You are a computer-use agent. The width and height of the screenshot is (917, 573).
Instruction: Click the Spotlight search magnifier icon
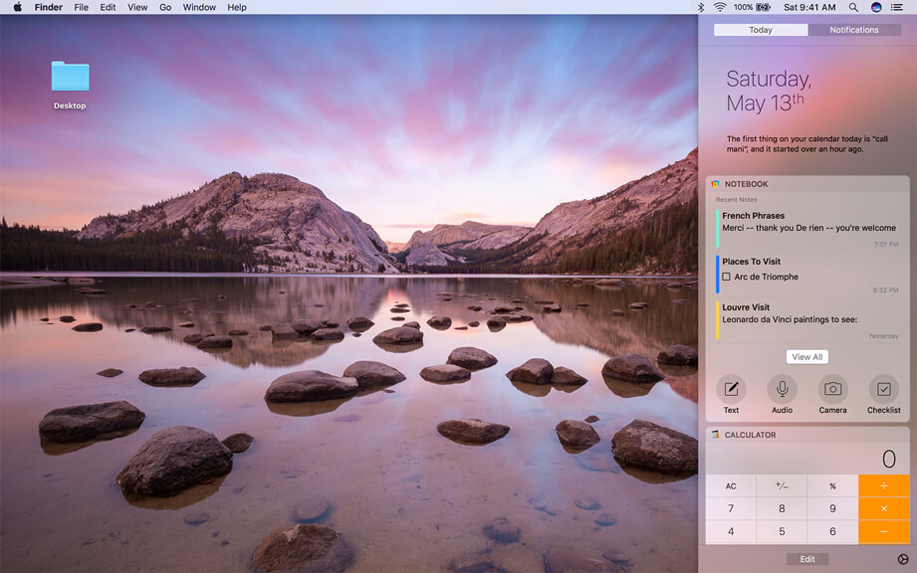(x=854, y=7)
